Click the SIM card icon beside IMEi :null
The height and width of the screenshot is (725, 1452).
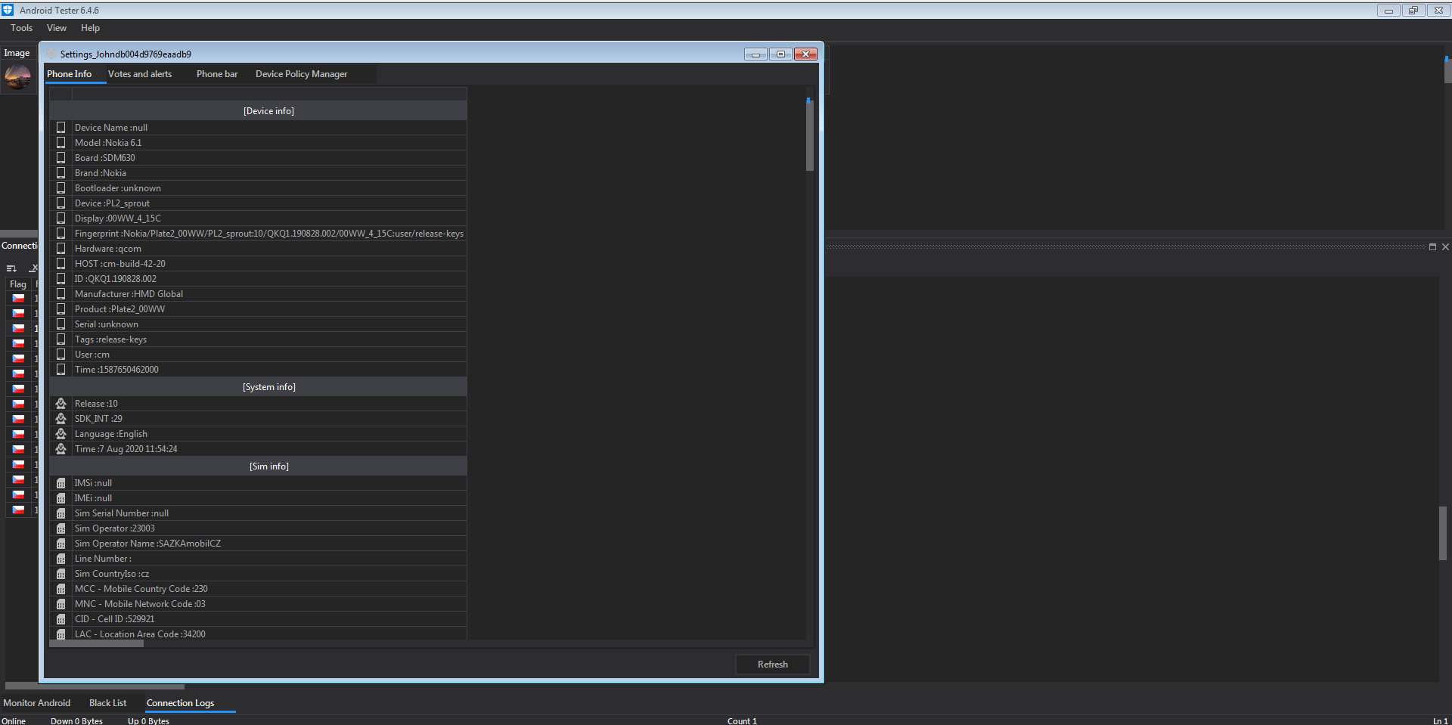coord(61,498)
